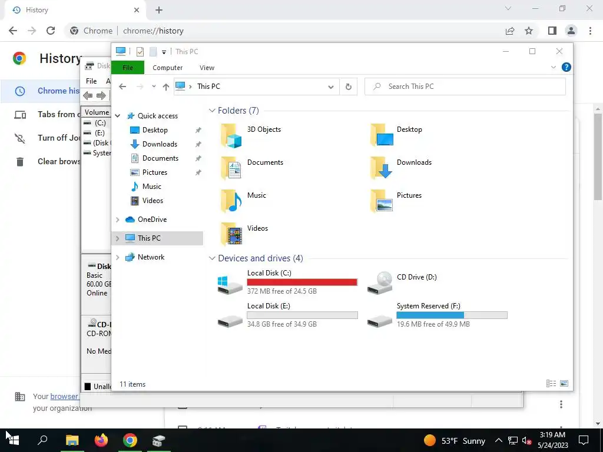Close the History browser tab
The image size is (603, 452).
pyautogui.click(x=137, y=10)
